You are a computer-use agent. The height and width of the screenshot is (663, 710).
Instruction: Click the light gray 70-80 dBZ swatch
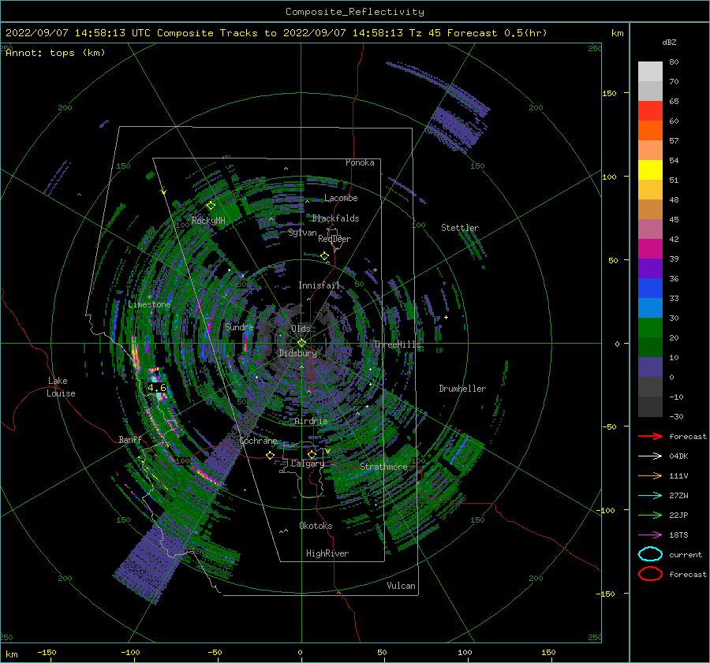click(650, 72)
